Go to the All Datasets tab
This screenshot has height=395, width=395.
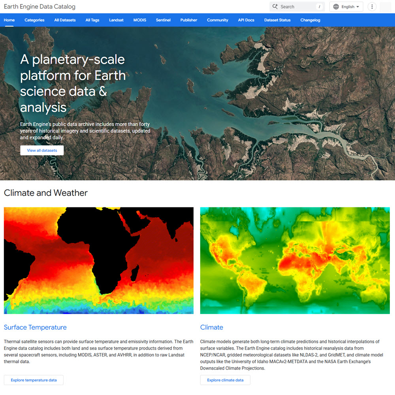[x=65, y=20]
